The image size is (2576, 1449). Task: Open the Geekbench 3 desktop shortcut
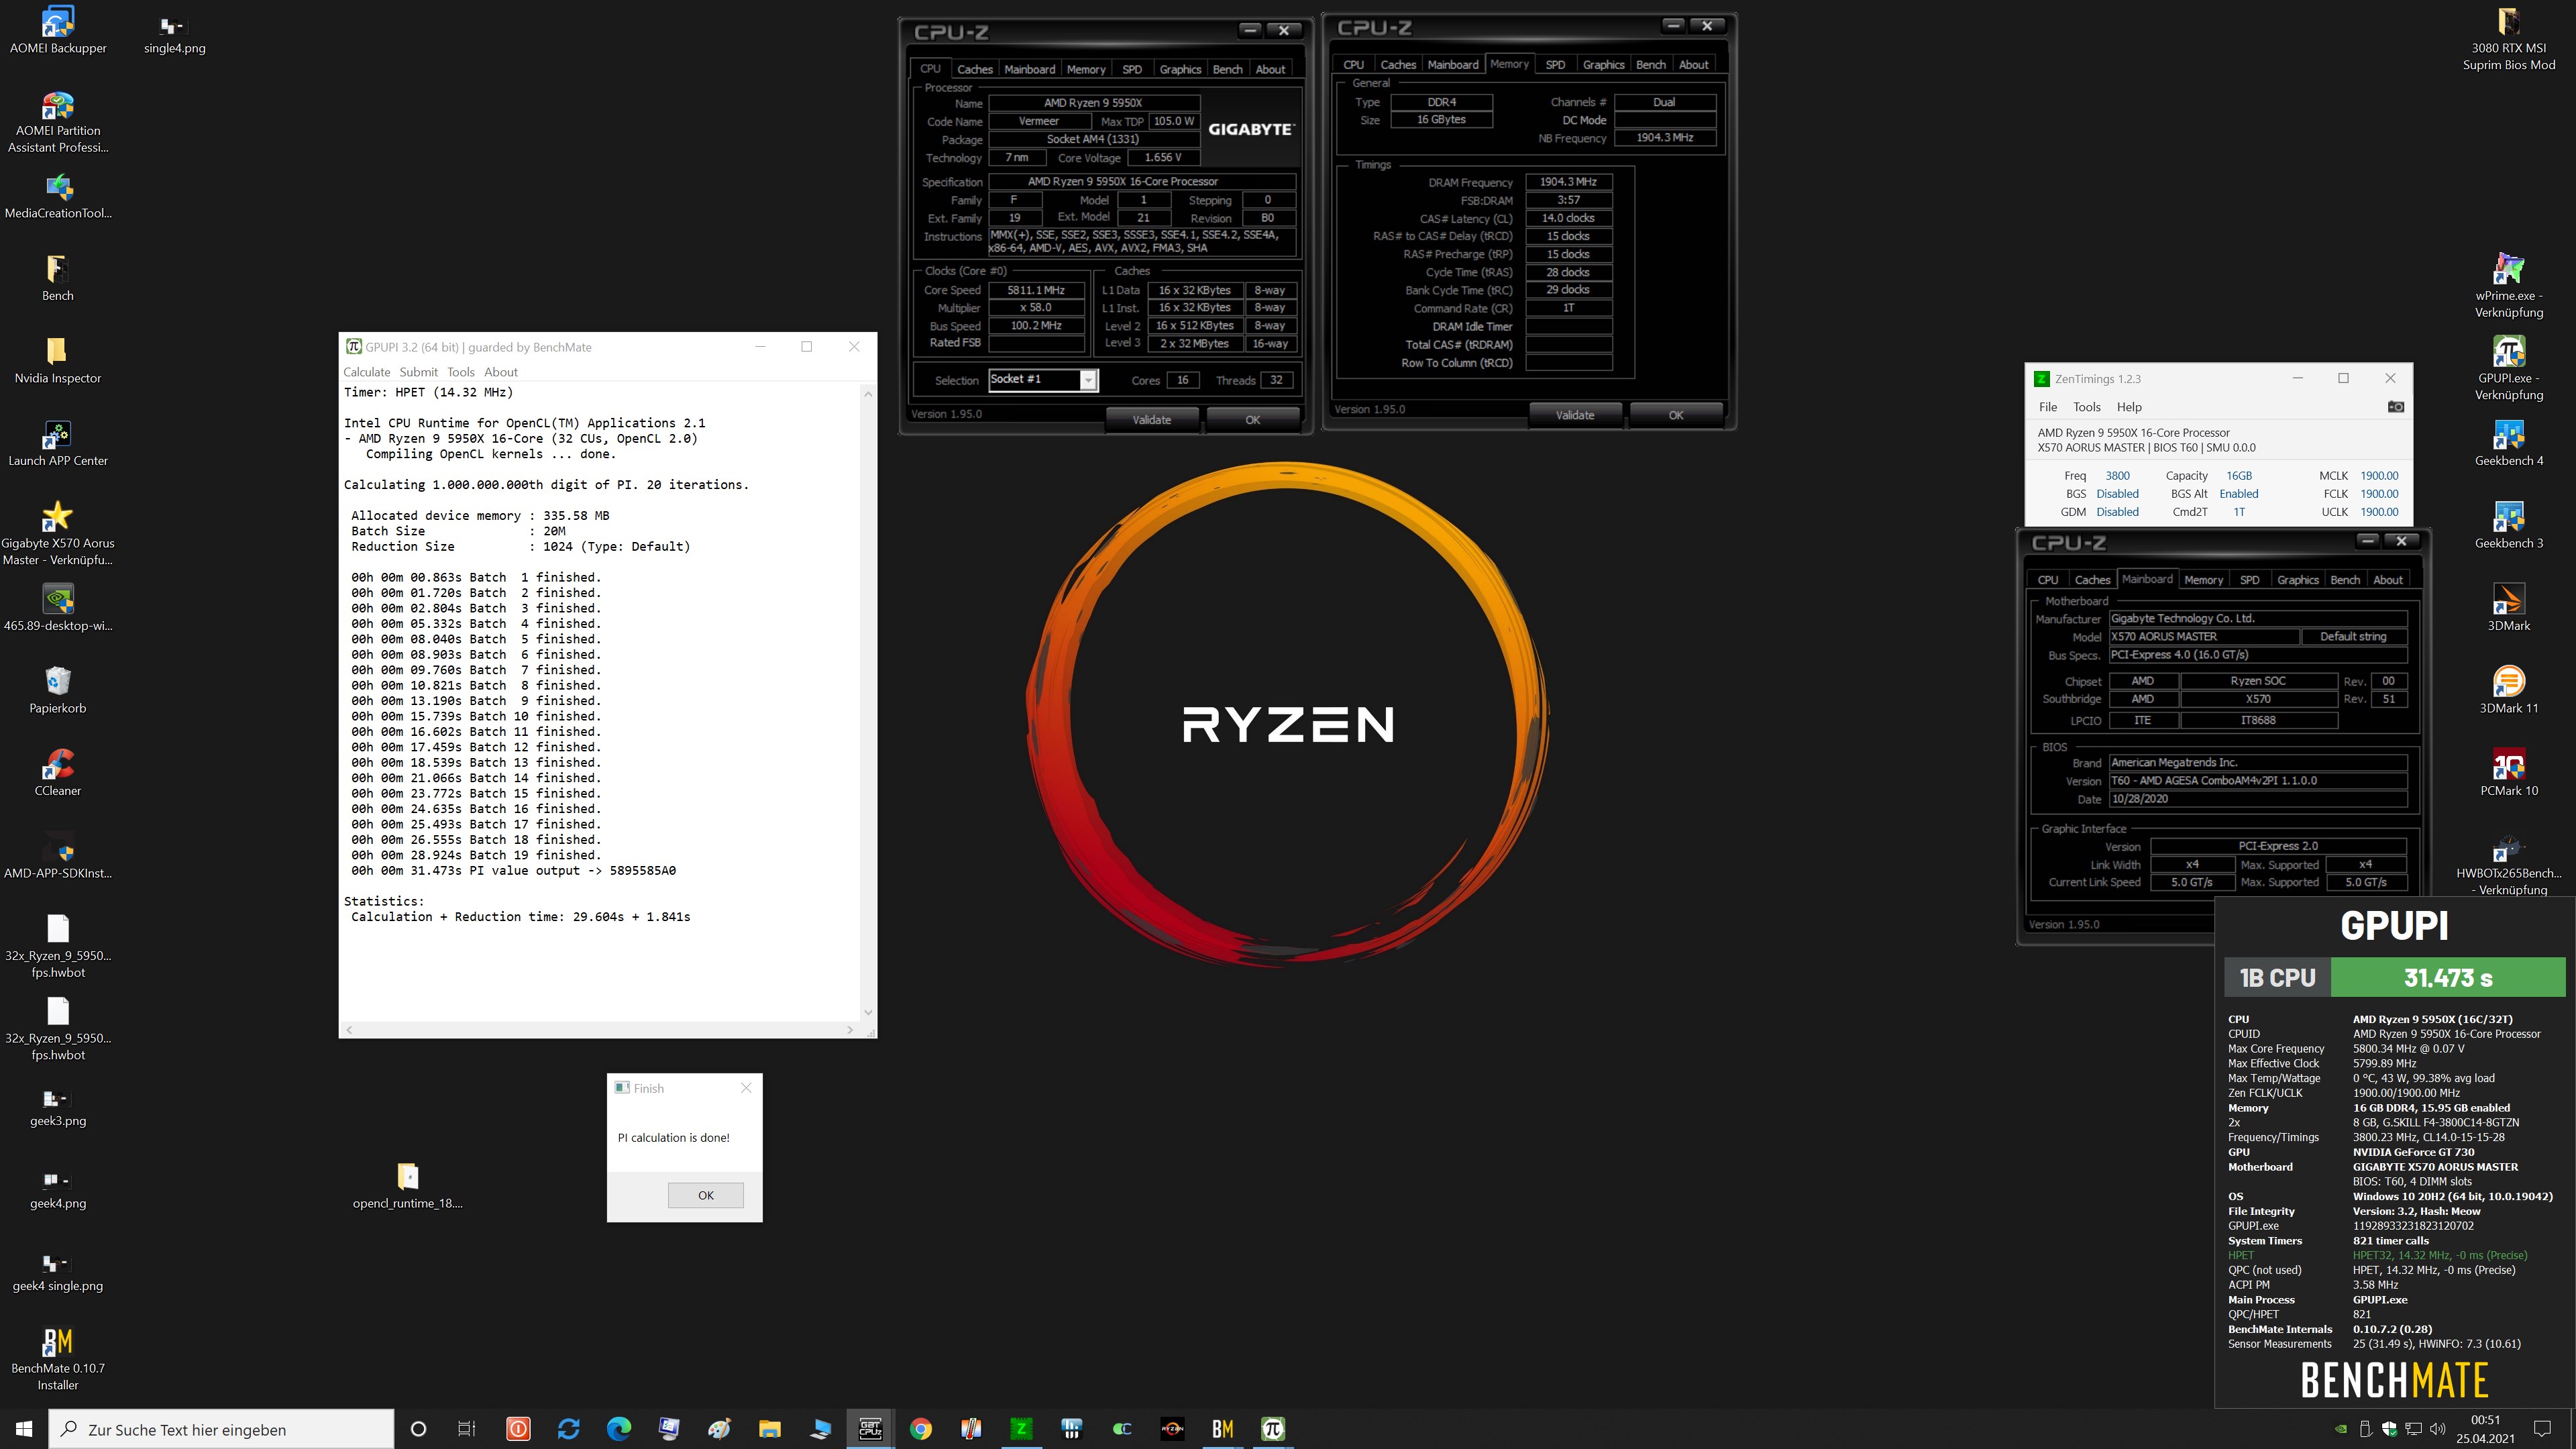[x=2508, y=525]
